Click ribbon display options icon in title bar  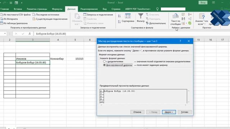(213, 3)
